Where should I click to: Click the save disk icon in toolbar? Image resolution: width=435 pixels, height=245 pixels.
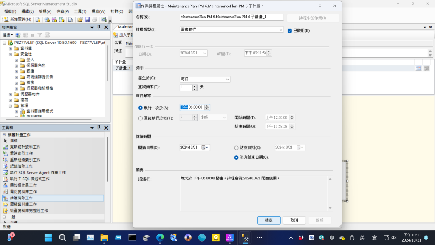87,20
